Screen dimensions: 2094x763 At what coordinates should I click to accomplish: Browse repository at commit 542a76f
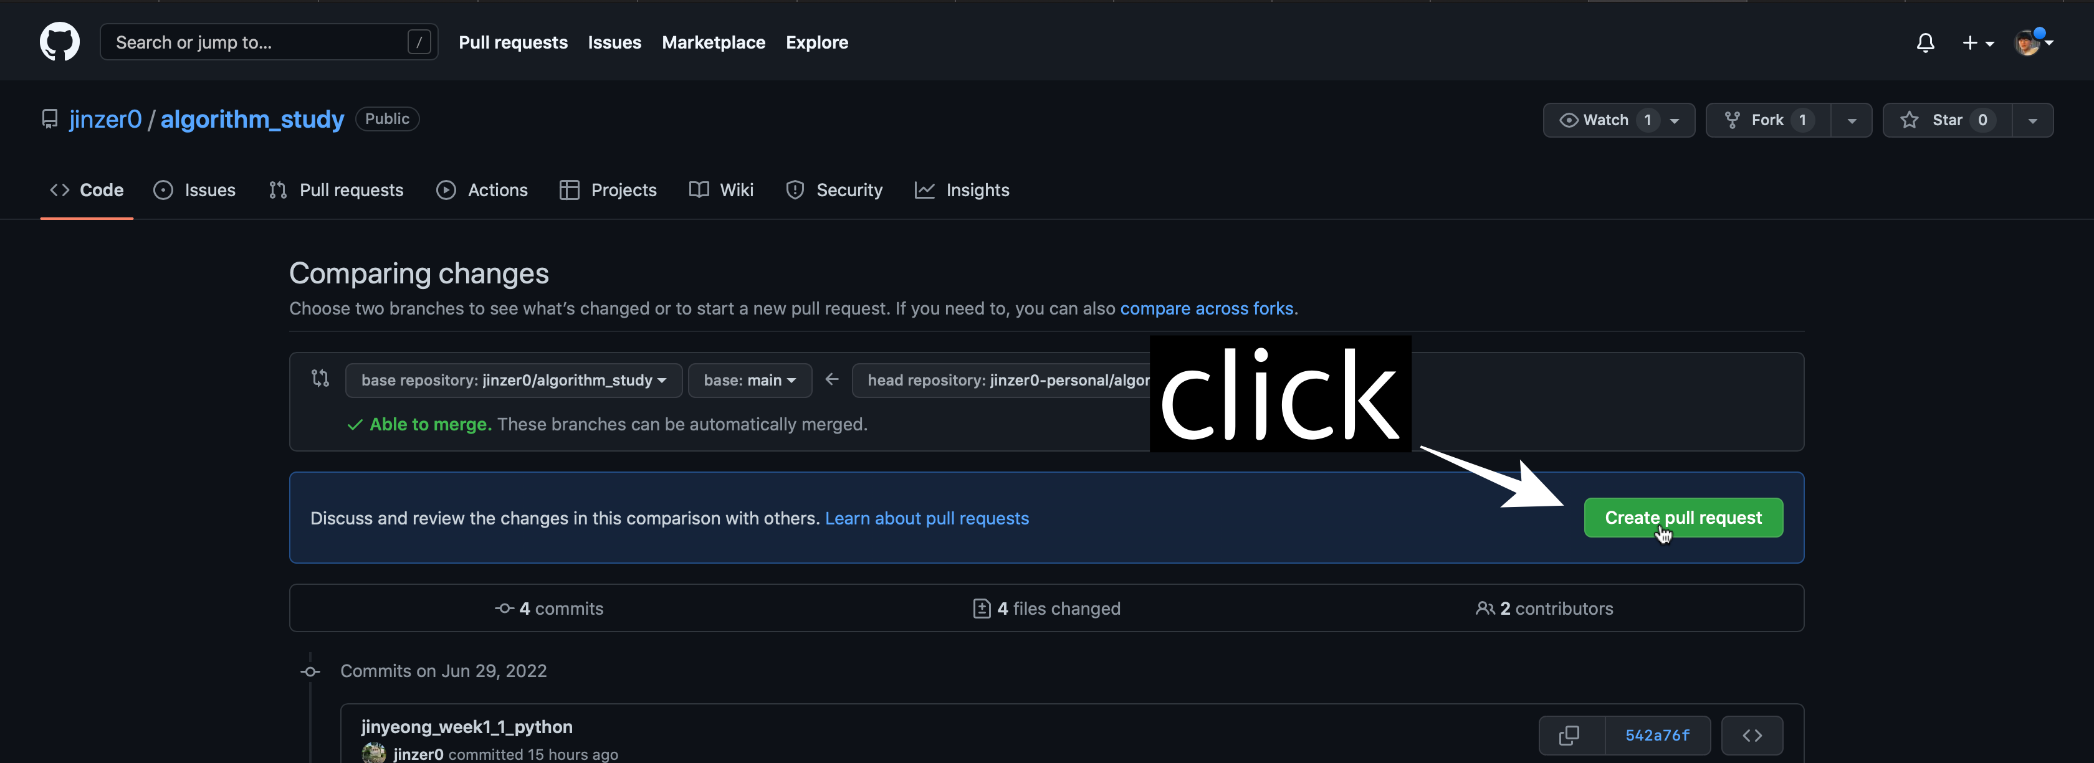pyautogui.click(x=1752, y=734)
